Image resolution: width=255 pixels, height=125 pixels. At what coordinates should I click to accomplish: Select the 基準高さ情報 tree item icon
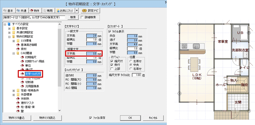click(18, 45)
